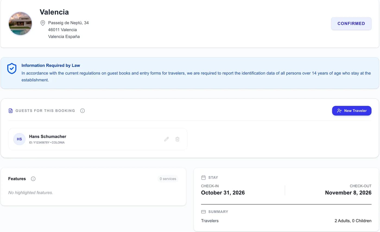Click the 0 services badge
The image size is (380, 232).
[x=168, y=179]
